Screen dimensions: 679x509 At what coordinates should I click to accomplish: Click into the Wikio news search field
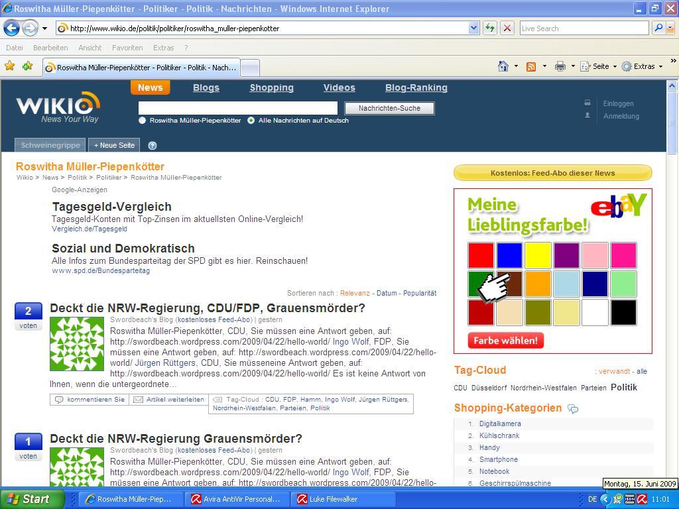[238, 108]
